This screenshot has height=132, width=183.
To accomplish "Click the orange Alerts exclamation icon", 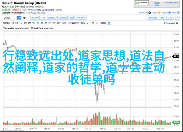I will tap(159, 13).
